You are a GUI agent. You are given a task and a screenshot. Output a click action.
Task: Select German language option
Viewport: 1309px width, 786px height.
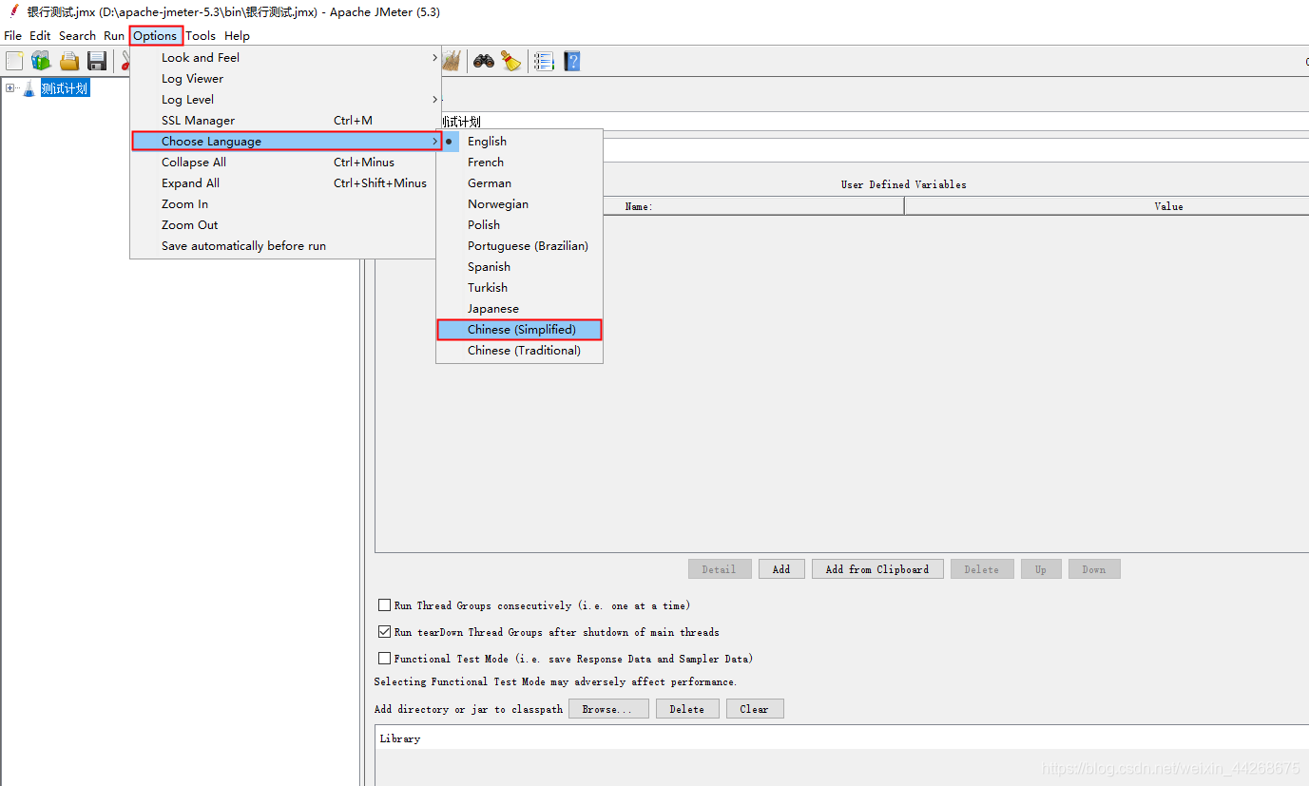[519, 183]
